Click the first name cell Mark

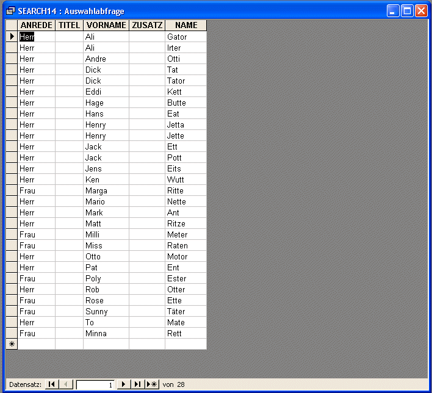[x=106, y=212]
